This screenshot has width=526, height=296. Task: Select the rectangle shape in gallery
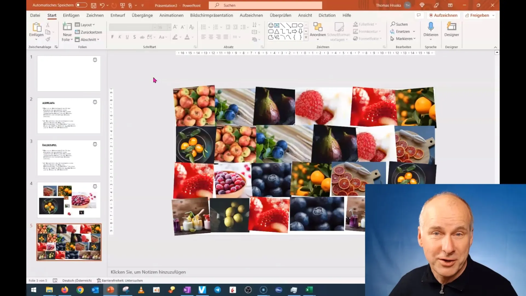[295, 25]
